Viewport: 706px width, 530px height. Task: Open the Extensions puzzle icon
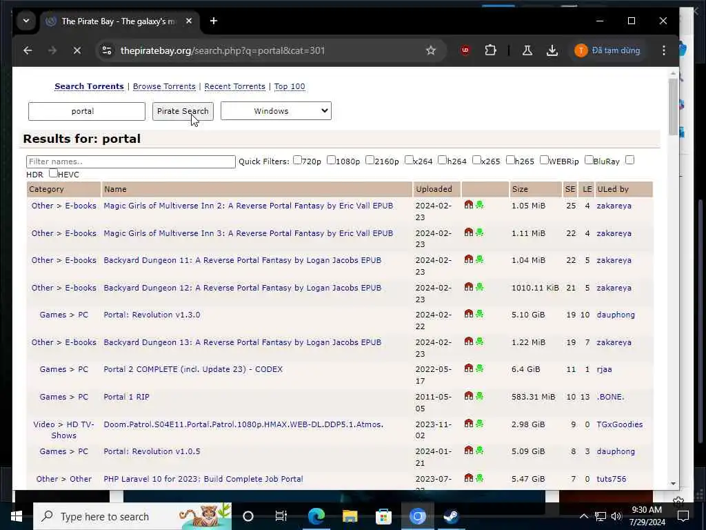point(490,50)
